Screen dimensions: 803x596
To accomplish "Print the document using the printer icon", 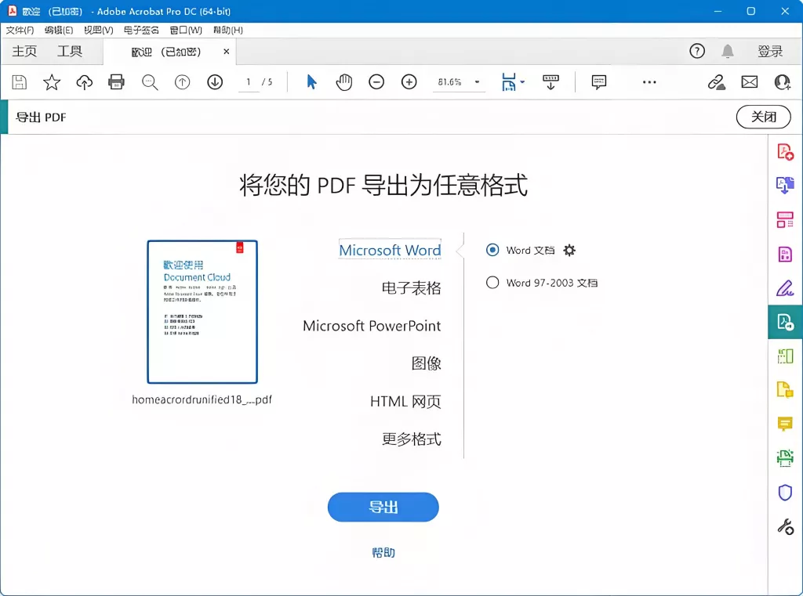I will tap(115, 81).
